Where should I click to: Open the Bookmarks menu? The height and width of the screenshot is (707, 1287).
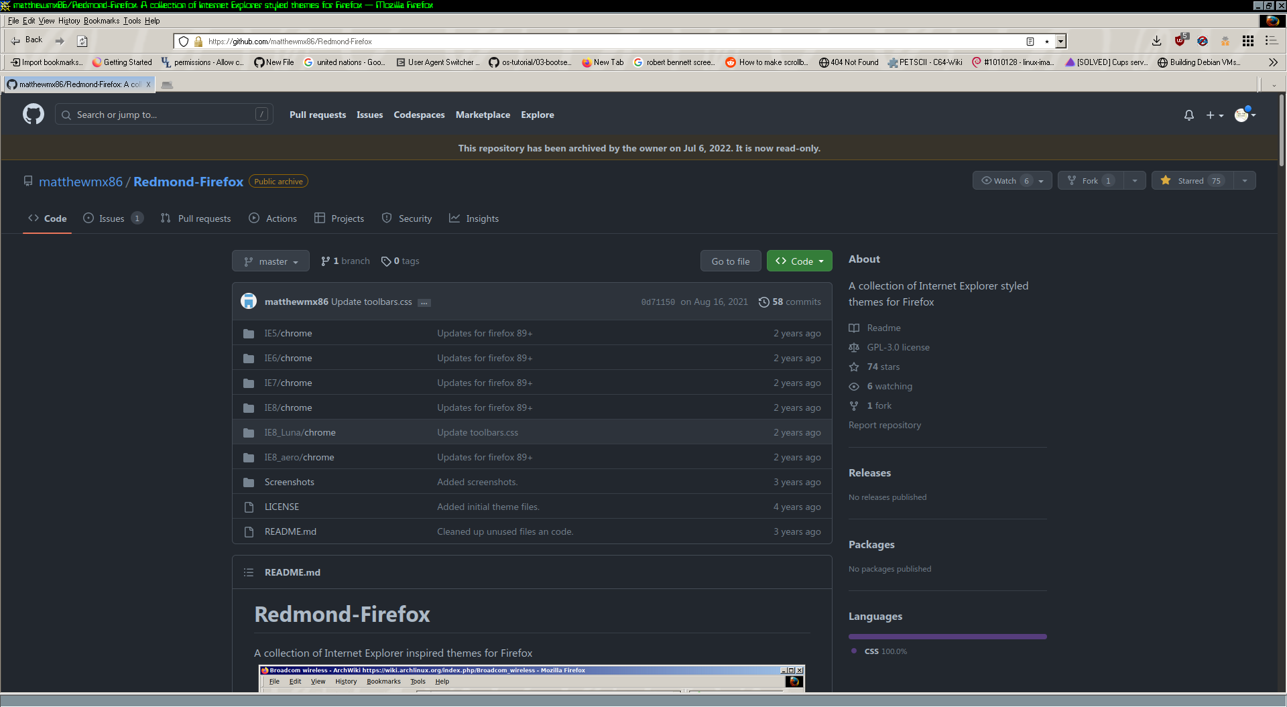101,21
